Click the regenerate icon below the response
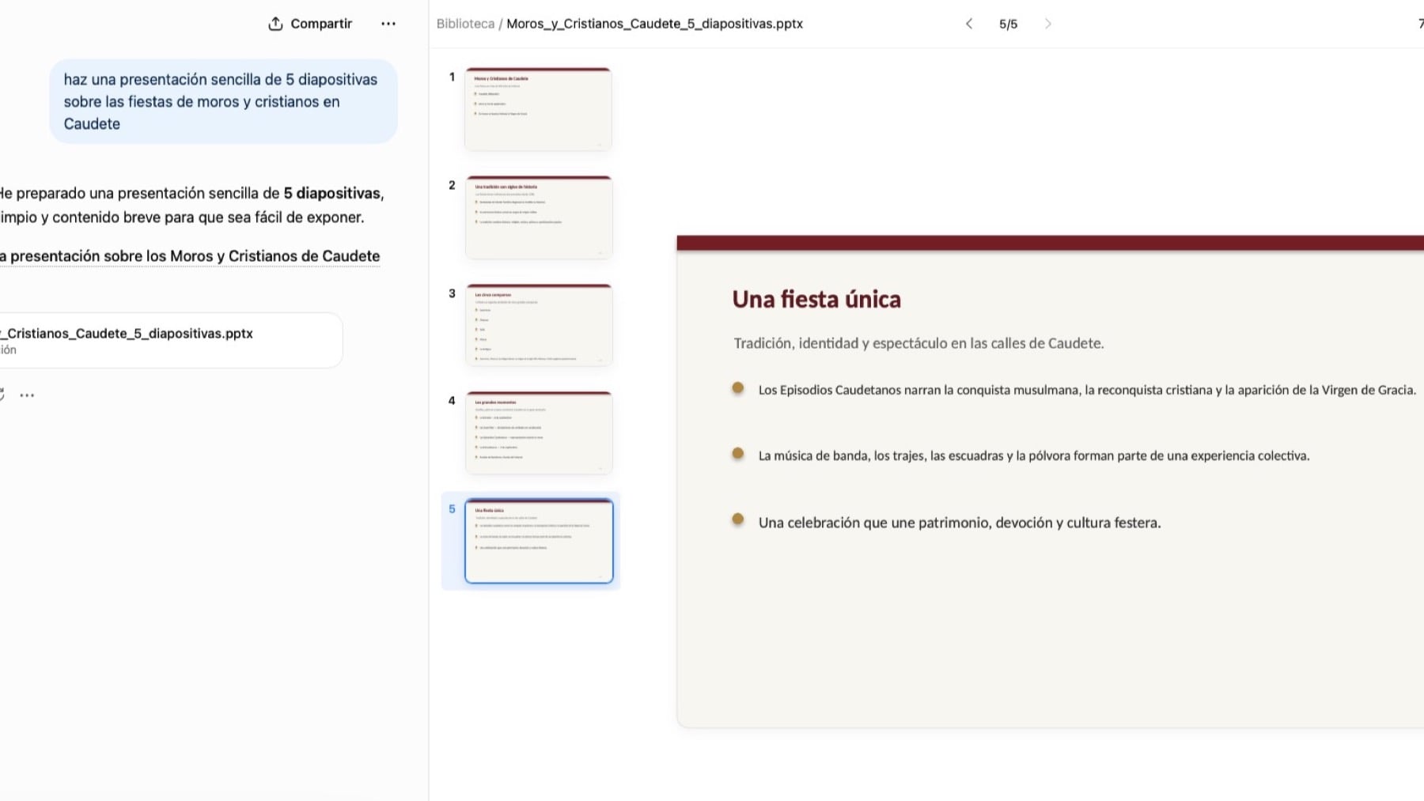The image size is (1424, 801). click(x=2, y=395)
